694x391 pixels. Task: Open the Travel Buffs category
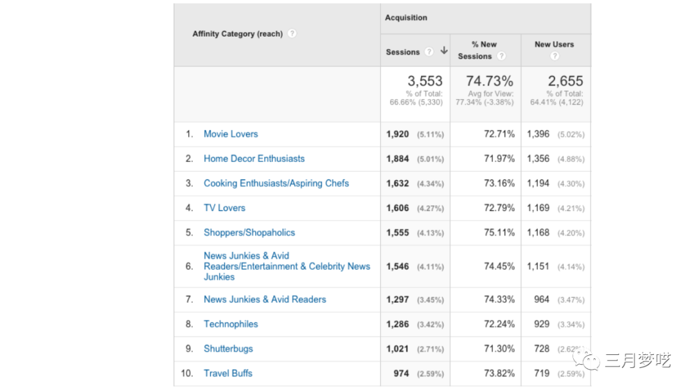228,373
